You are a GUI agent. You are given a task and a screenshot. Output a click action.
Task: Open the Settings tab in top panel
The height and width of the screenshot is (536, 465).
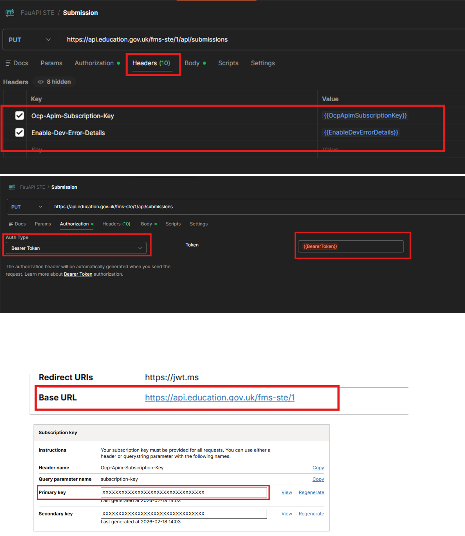pyautogui.click(x=263, y=63)
